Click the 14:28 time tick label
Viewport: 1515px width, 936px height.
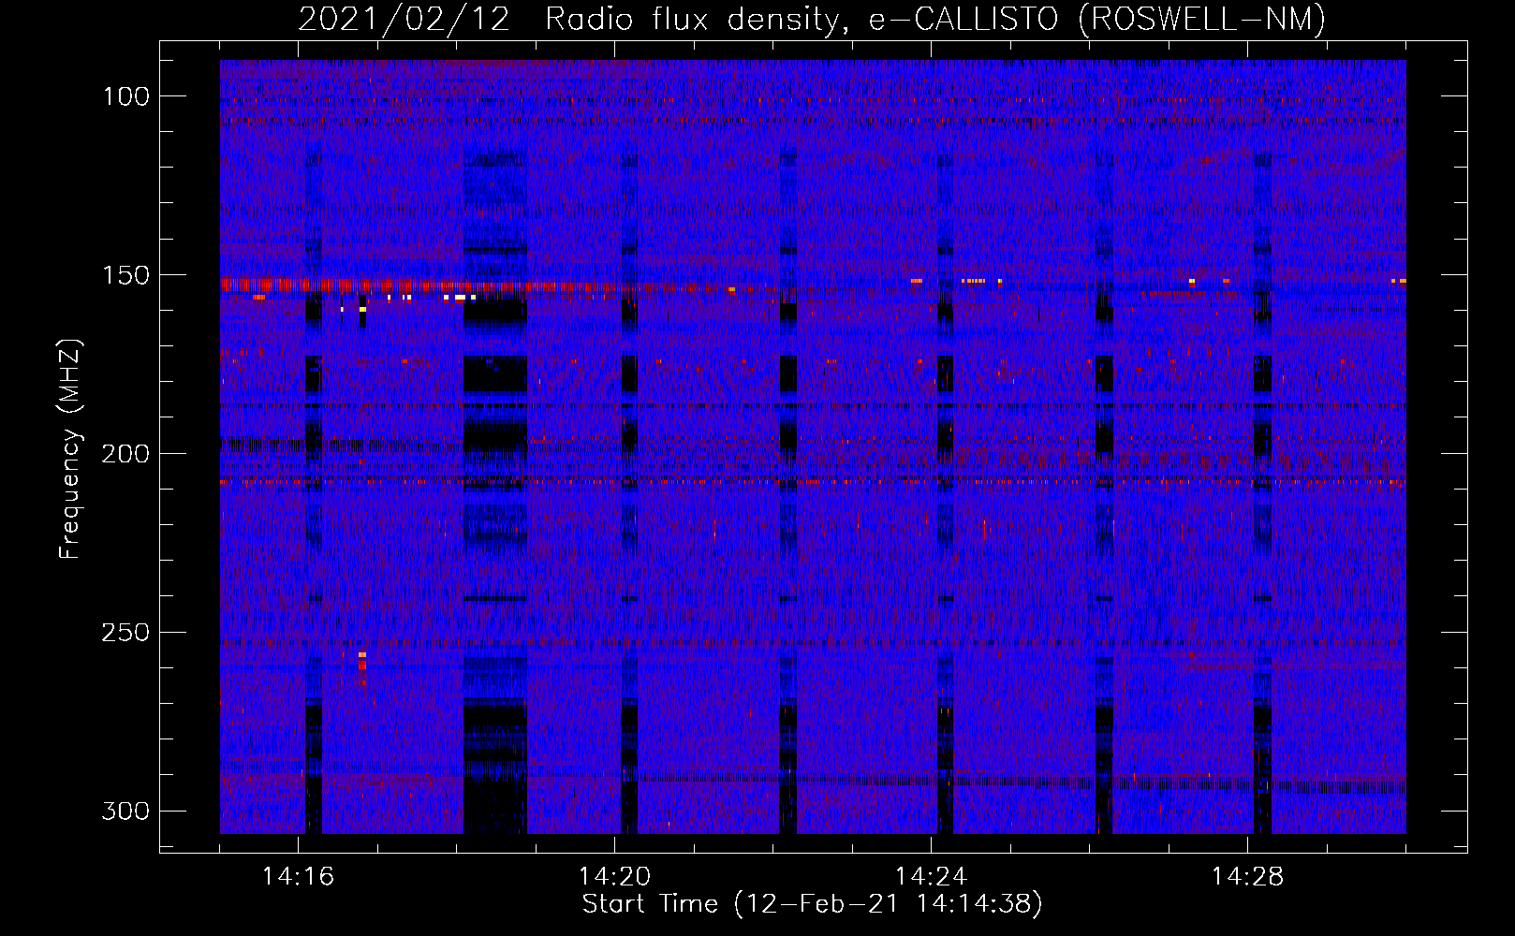(x=1247, y=877)
